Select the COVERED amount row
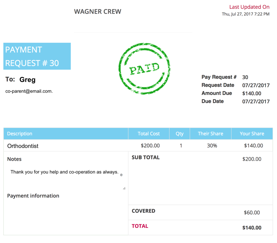Image resolution: width=277 pixels, height=243 pixels. click(x=144, y=211)
